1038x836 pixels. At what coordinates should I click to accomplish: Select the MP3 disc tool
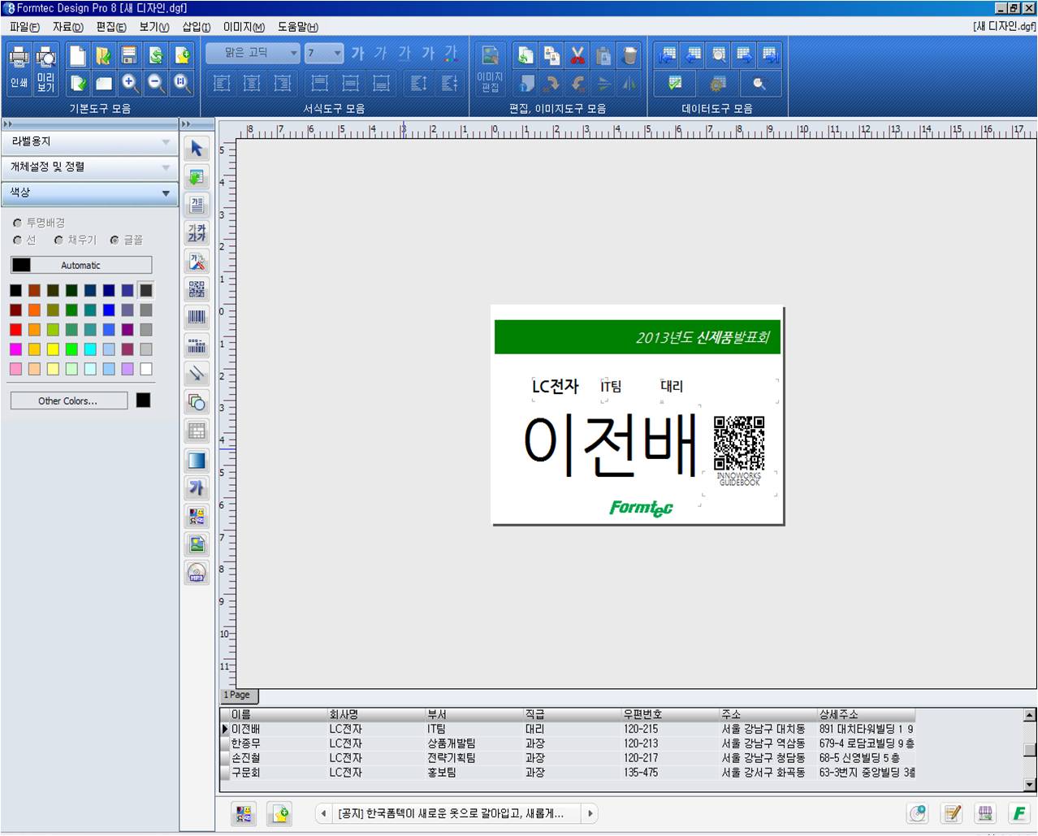tap(197, 573)
